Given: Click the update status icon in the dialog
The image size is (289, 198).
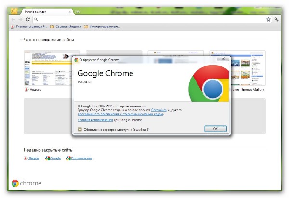Looking at the screenshot, I should [x=79, y=129].
